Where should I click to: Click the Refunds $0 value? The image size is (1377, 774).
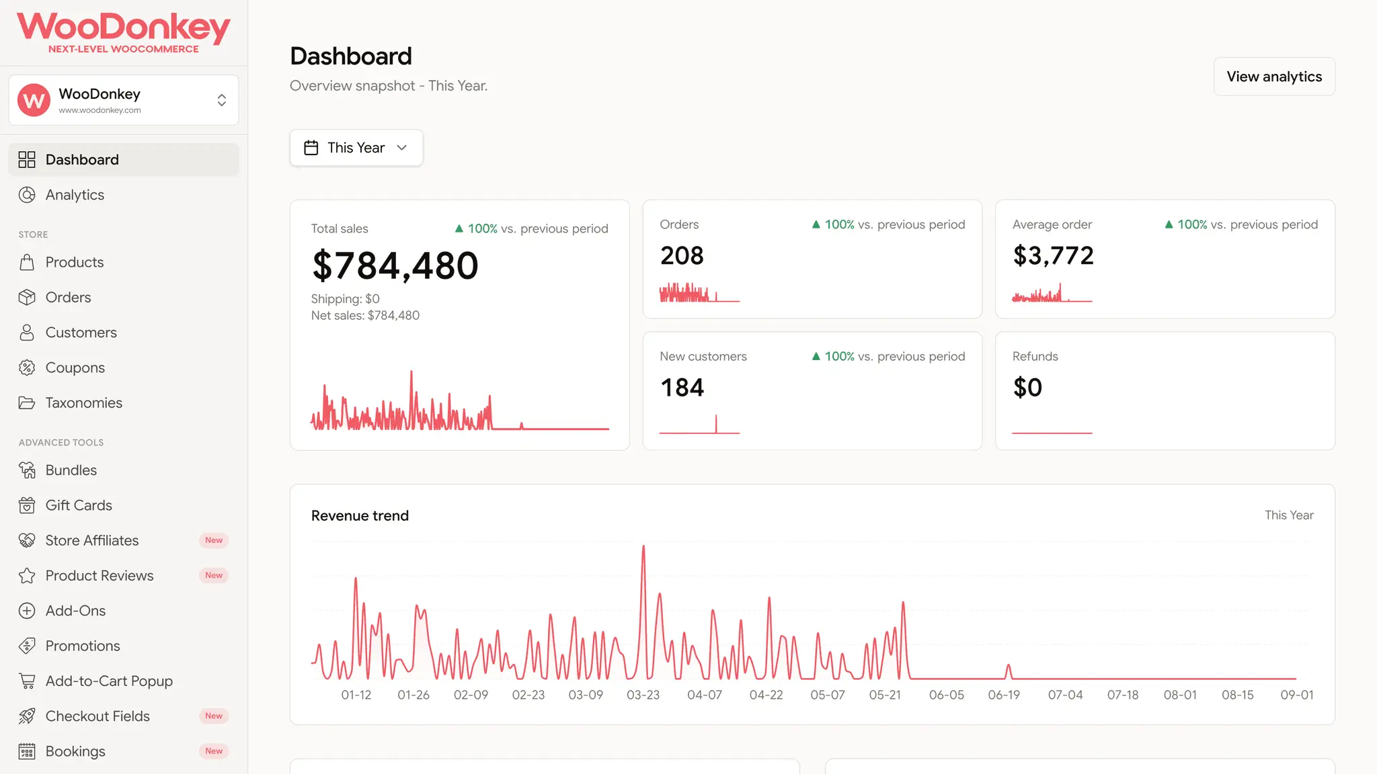click(1027, 388)
